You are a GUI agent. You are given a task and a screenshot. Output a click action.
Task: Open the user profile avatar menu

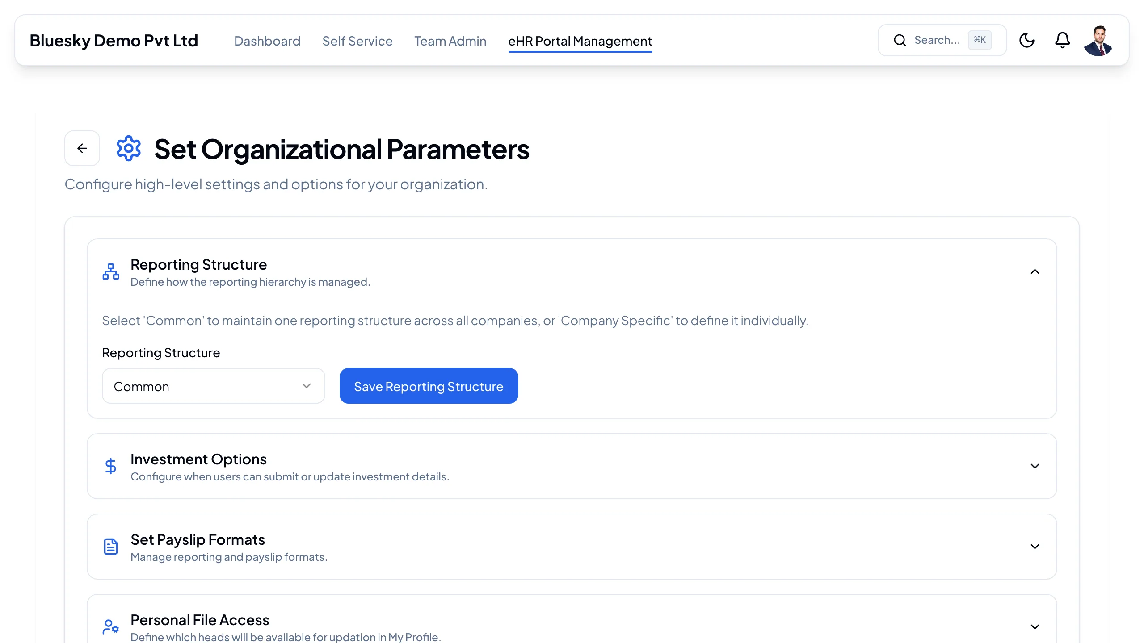click(x=1098, y=41)
